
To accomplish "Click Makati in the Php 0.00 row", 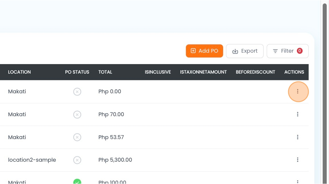I will click(17, 91).
